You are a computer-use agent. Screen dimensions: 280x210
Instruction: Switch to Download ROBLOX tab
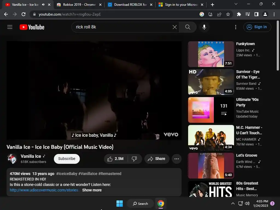pos(130,5)
